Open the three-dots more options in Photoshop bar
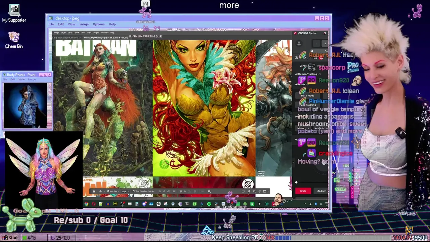The height and width of the screenshot is (242, 430). (x=202, y=191)
